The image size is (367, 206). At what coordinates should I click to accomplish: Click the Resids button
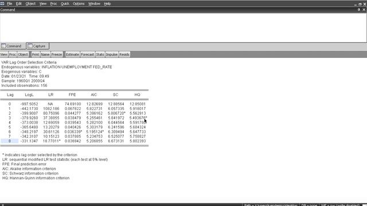(124, 54)
